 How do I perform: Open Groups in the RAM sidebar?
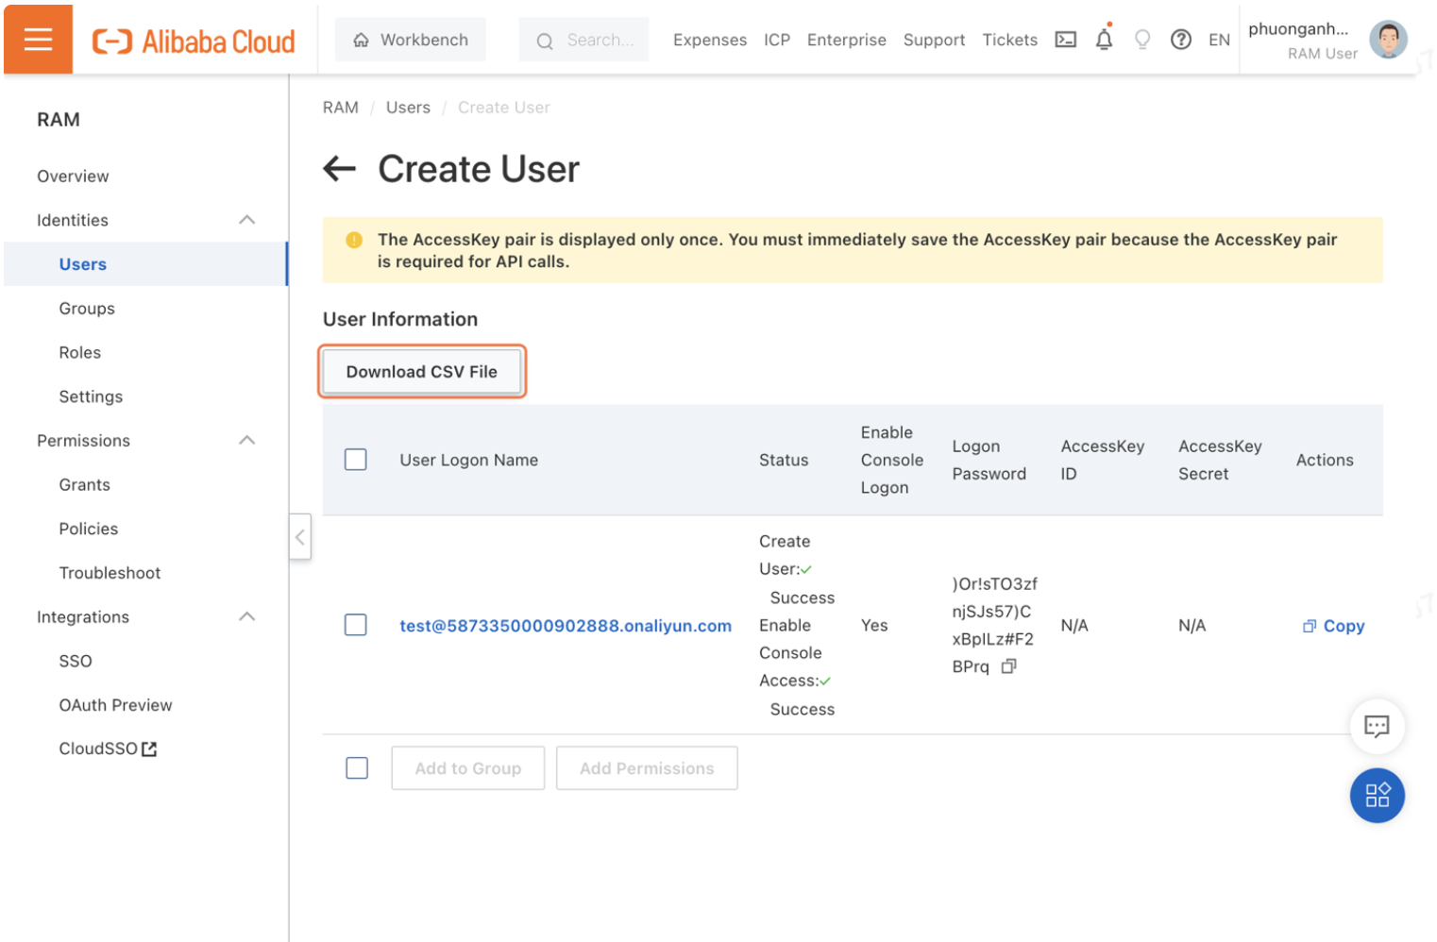click(87, 309)
